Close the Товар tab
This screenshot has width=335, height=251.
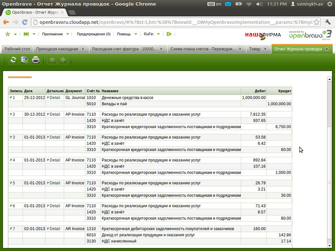coord(268,49)
